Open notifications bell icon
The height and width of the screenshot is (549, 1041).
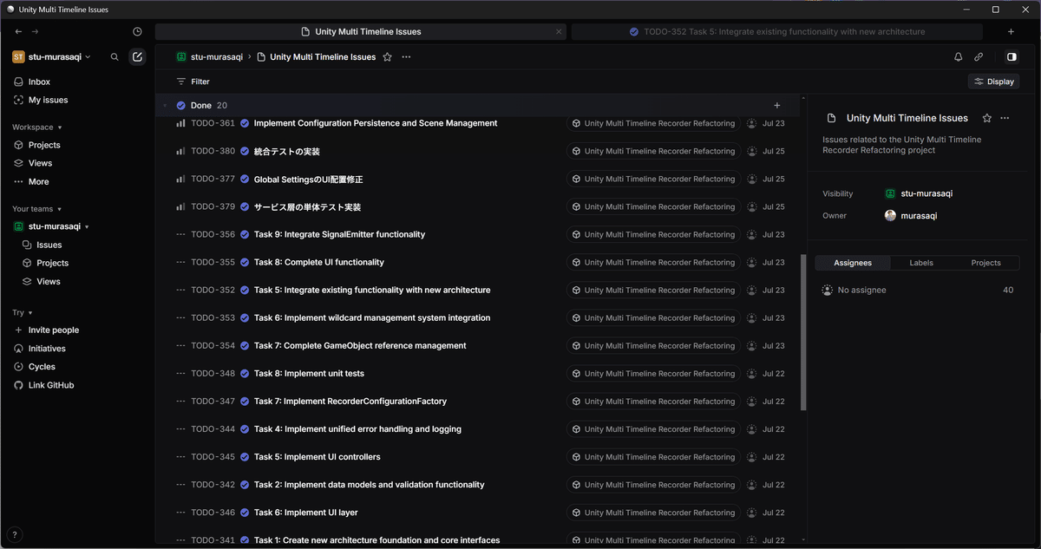coord(959,57)
